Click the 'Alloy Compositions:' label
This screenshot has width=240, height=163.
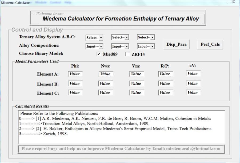(x=39, y=45)
